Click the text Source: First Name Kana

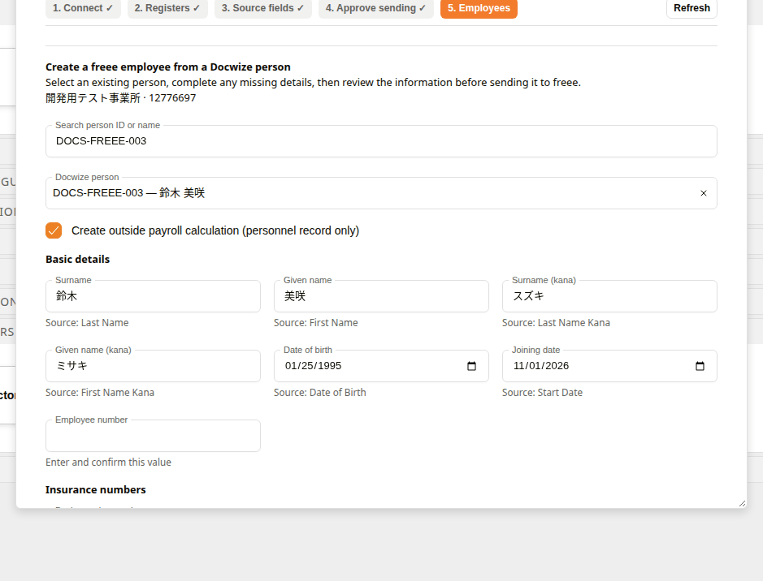[100, 393]
